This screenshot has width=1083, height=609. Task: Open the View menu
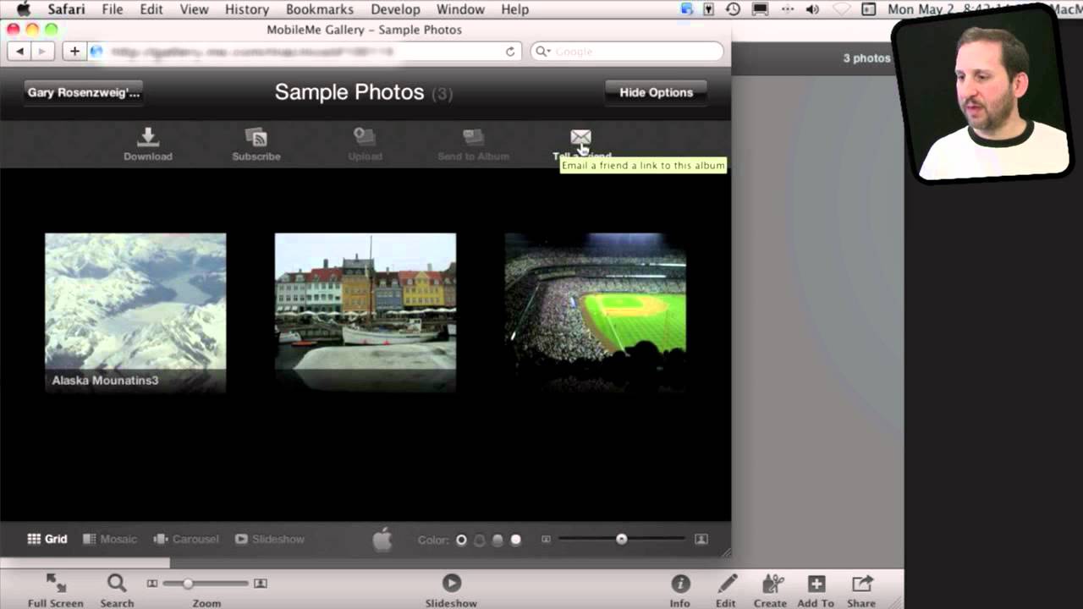(194, 9)
